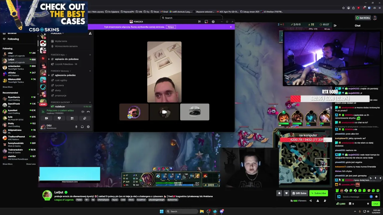Image resolution: width=383 pixels, height=215 pixels.
Task: Click the Polish stream tag
Action: [x=79, y=200]
